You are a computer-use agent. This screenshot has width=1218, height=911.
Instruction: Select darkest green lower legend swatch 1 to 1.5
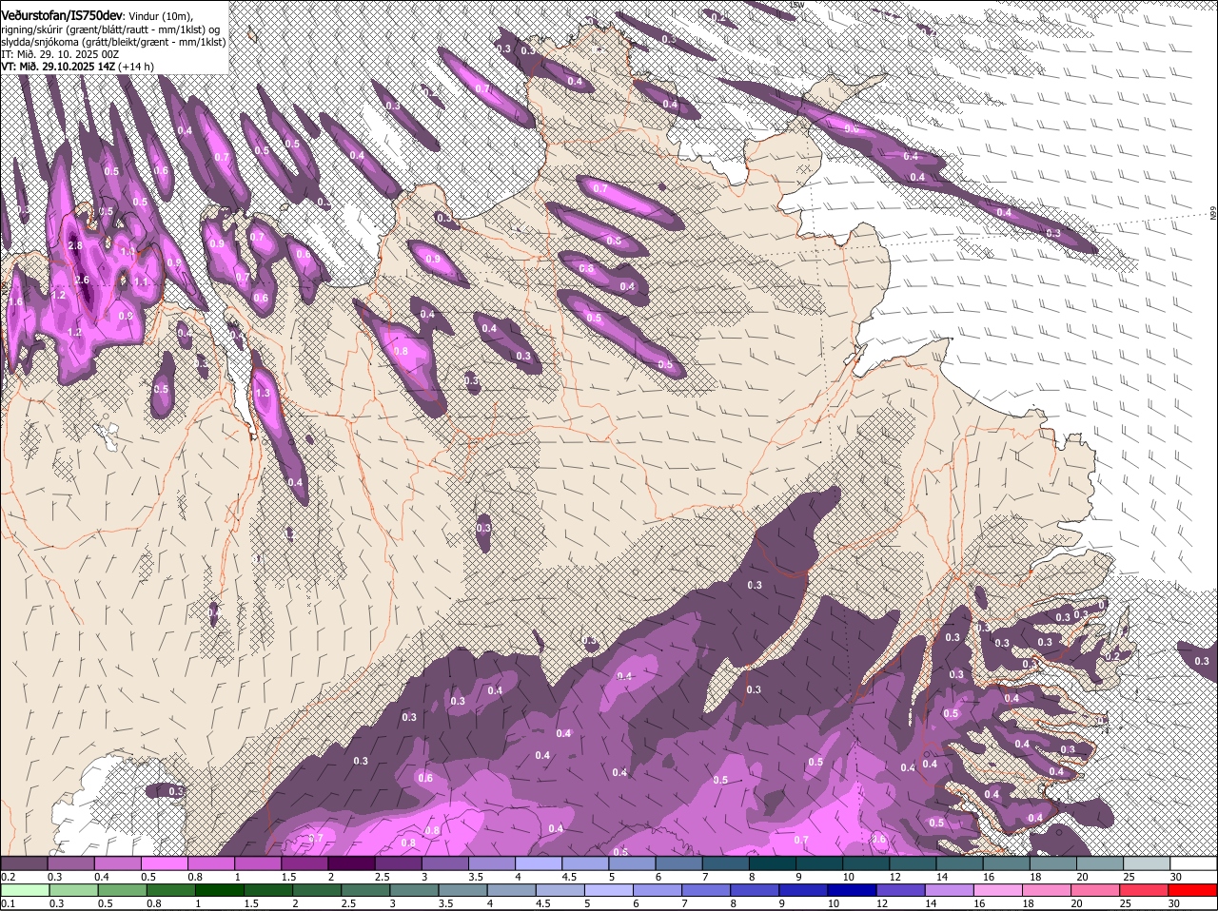219,889
